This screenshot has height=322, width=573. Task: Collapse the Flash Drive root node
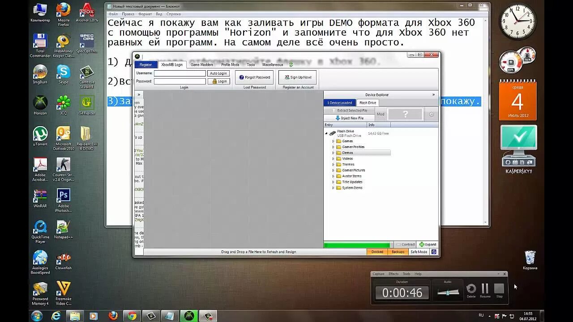(x=326, y=133)
